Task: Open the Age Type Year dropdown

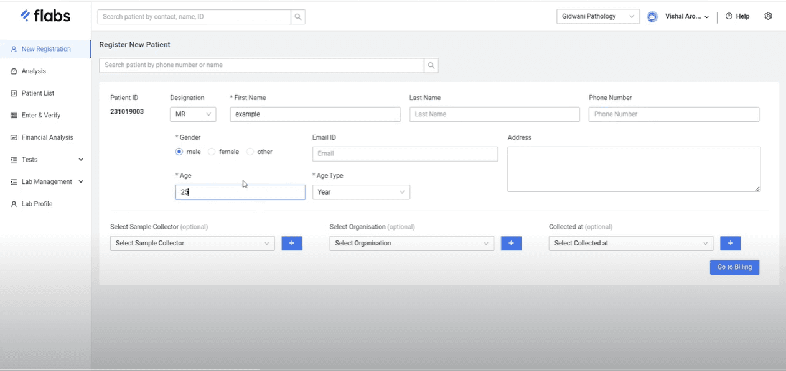Action: [x=361, y=192]
